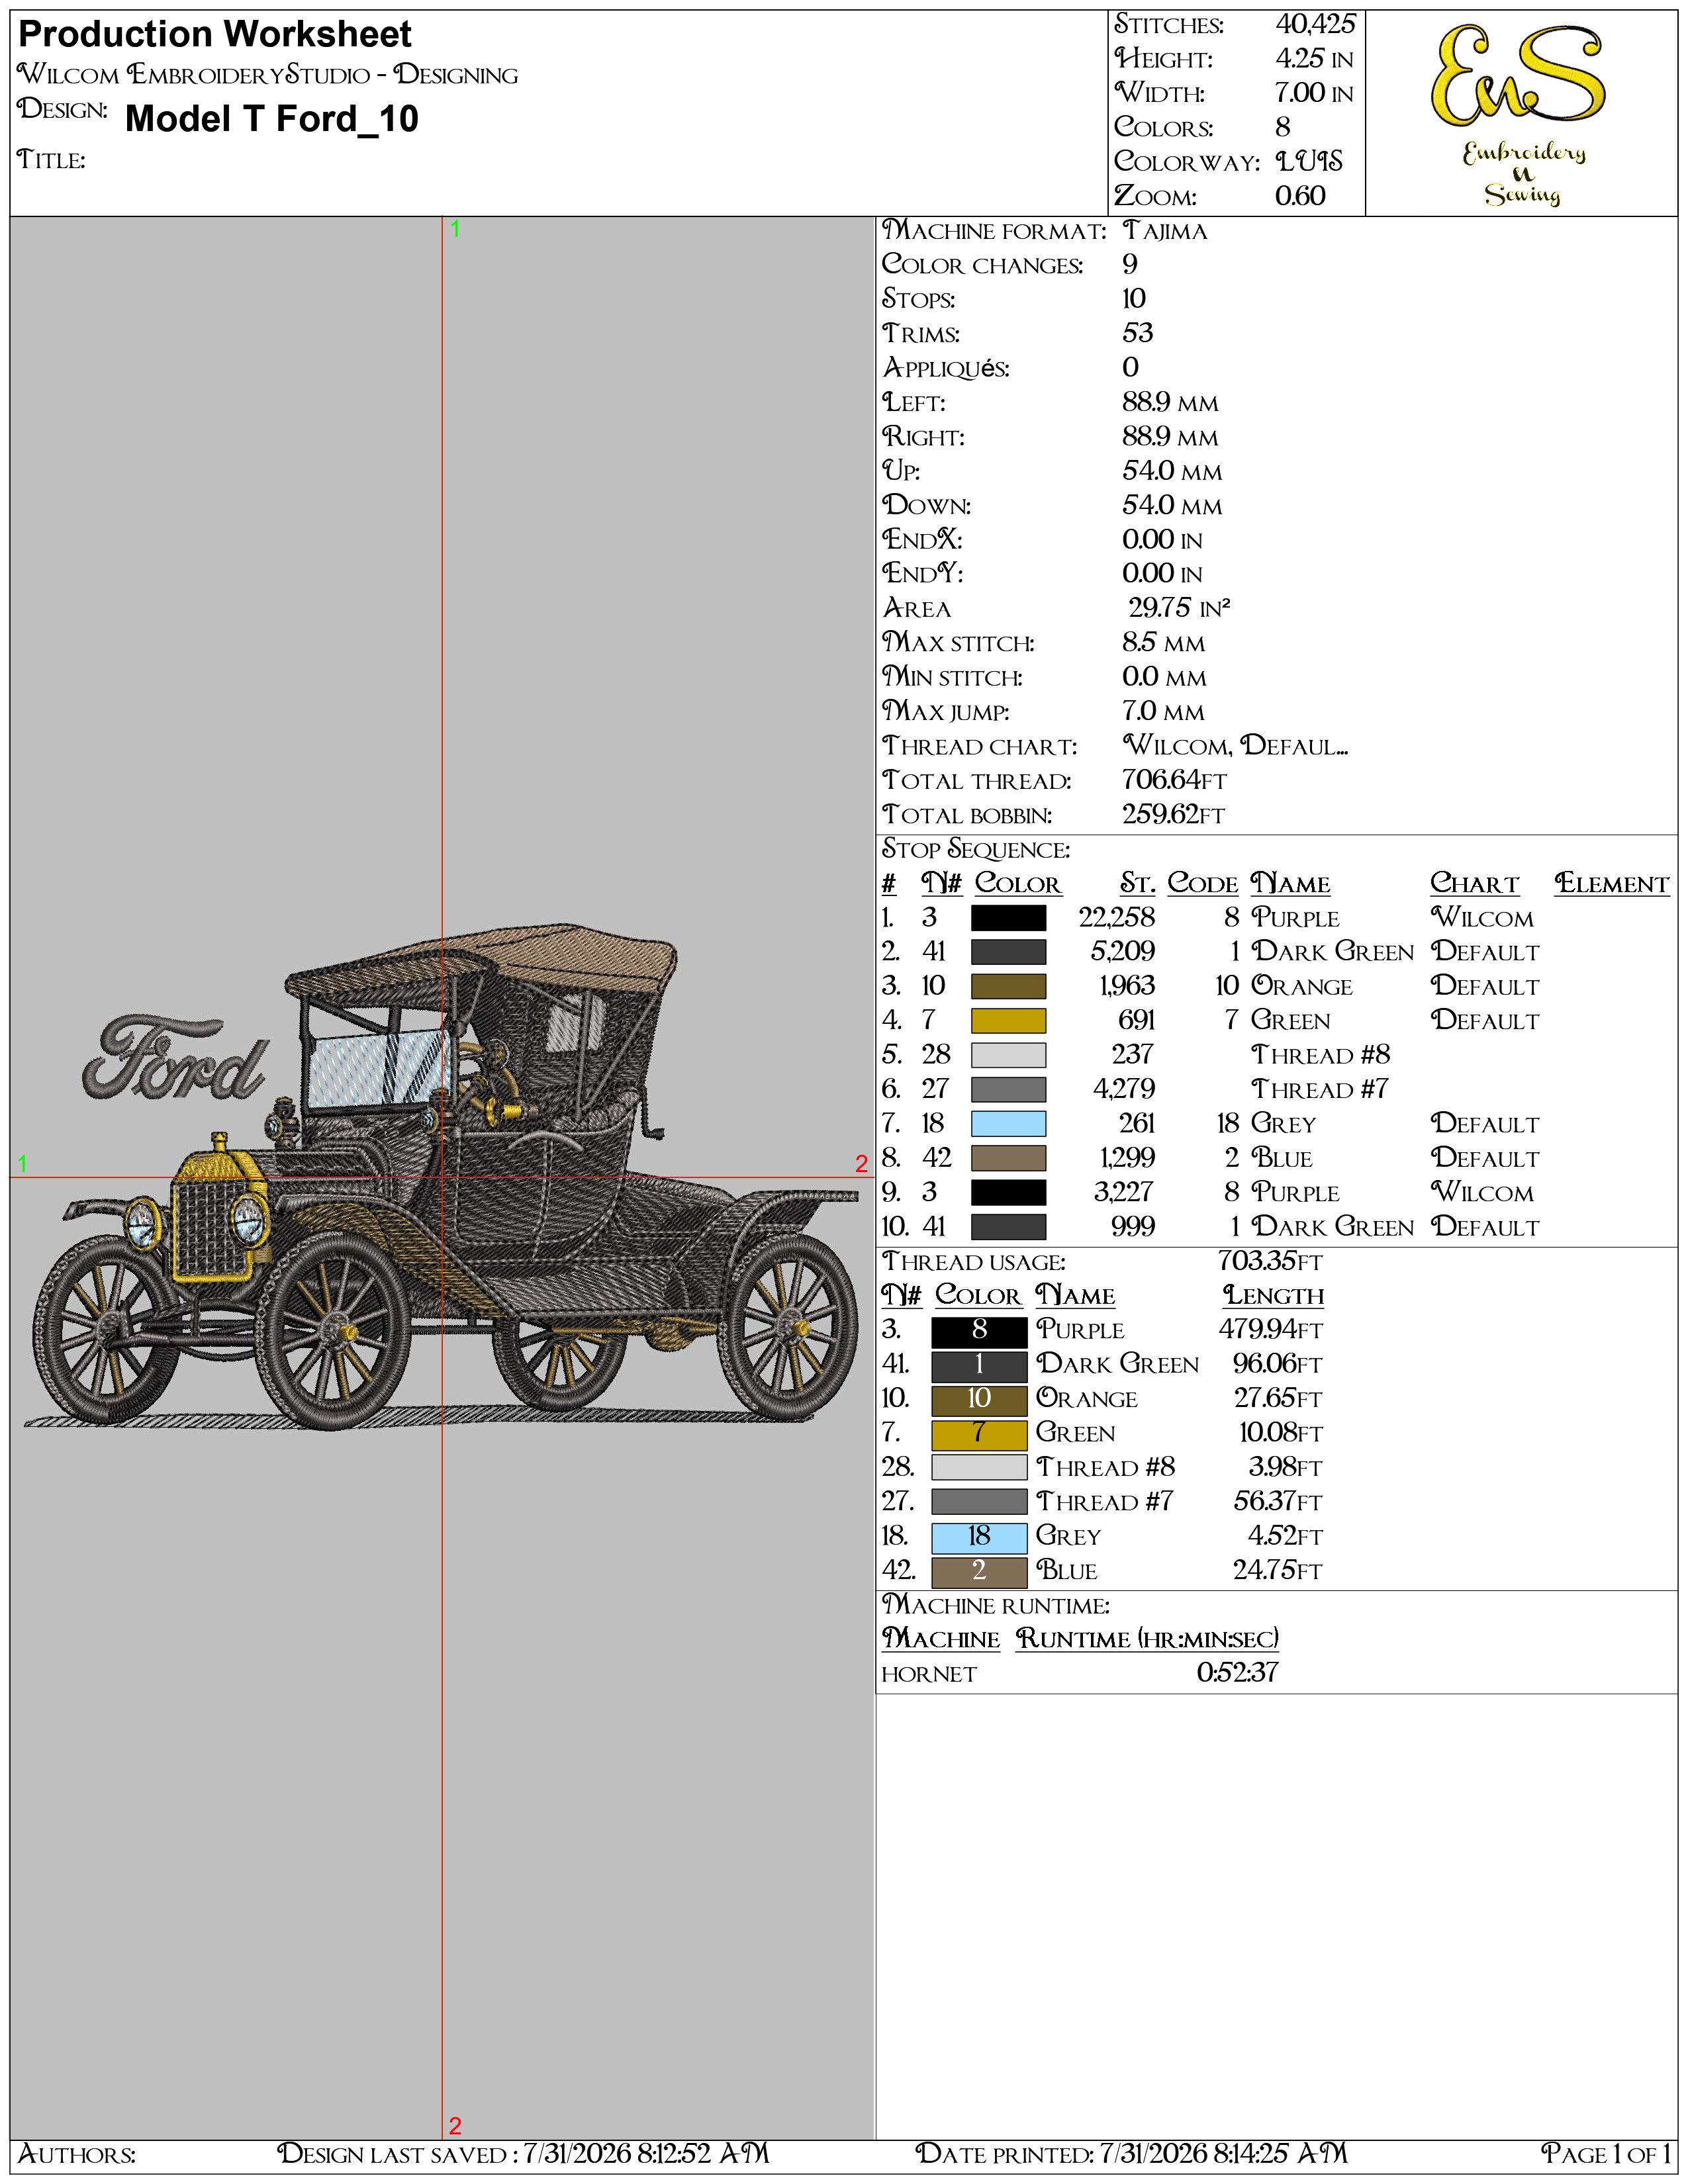Click the "Element" column header
Image resolution: width=1688 pixels, height=2184 pixels.
[1612, 884]
